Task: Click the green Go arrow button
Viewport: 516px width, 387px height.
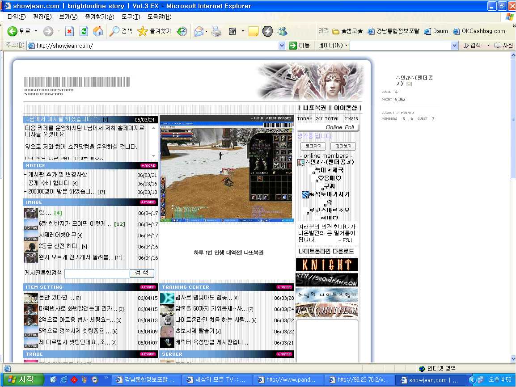Action: 293,46
